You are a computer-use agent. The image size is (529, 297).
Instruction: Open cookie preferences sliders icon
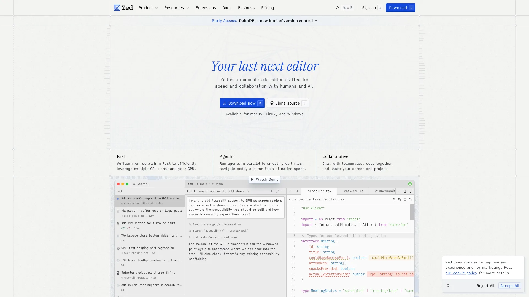click(449, 286)
